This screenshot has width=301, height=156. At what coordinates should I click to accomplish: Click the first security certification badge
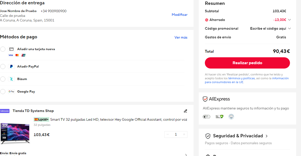click(x=207, y=117)
